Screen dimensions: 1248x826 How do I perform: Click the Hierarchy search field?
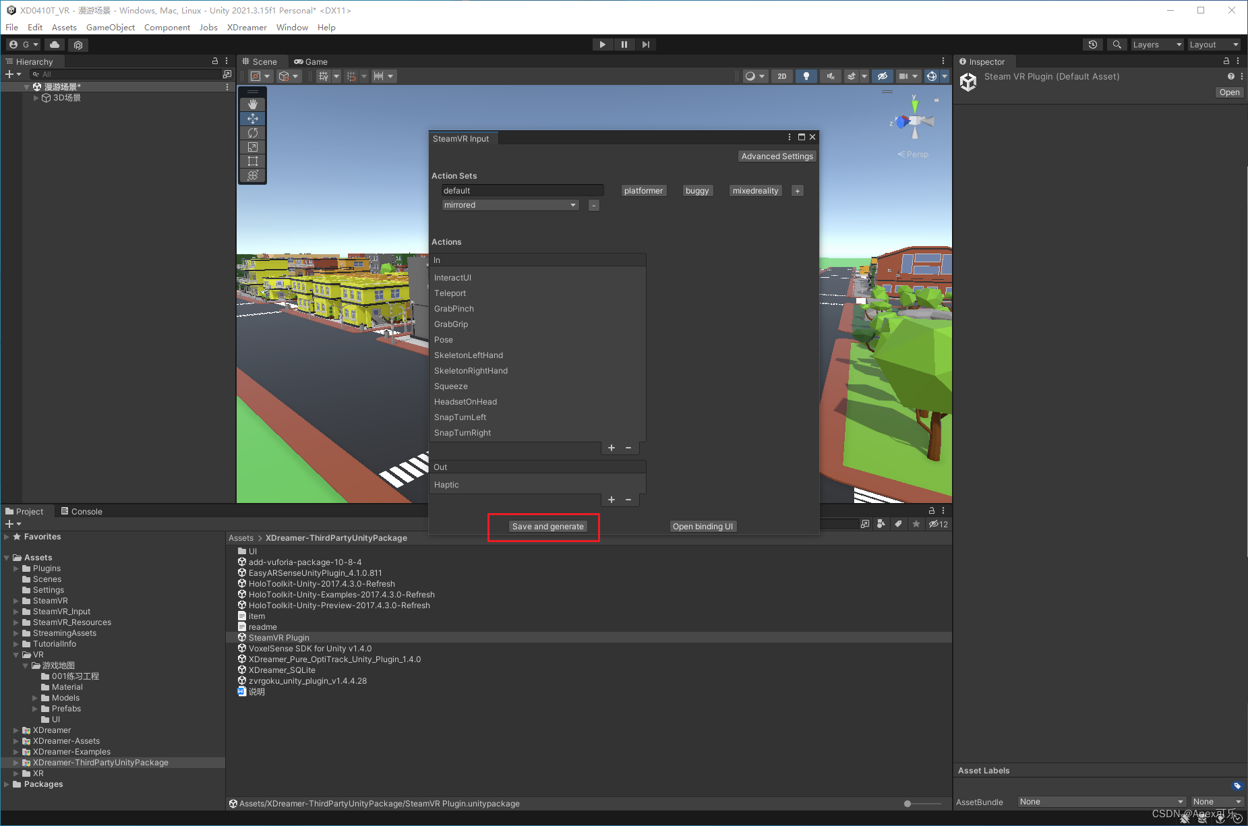click(126, 74)
